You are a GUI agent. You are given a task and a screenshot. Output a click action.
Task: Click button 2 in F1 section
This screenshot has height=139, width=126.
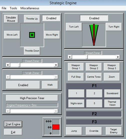tap(94, 93)
